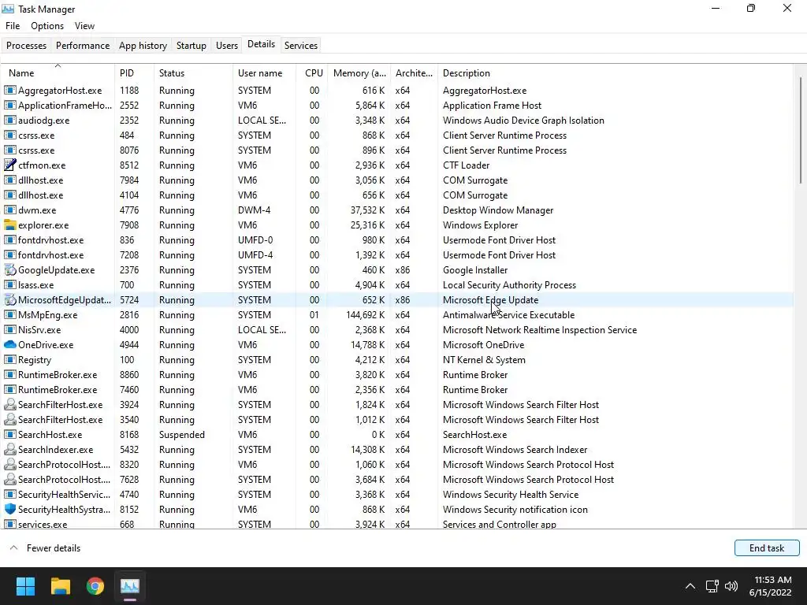Click the network icon in system tray
The height and width of the screenshot is (605, 807).
712,585
